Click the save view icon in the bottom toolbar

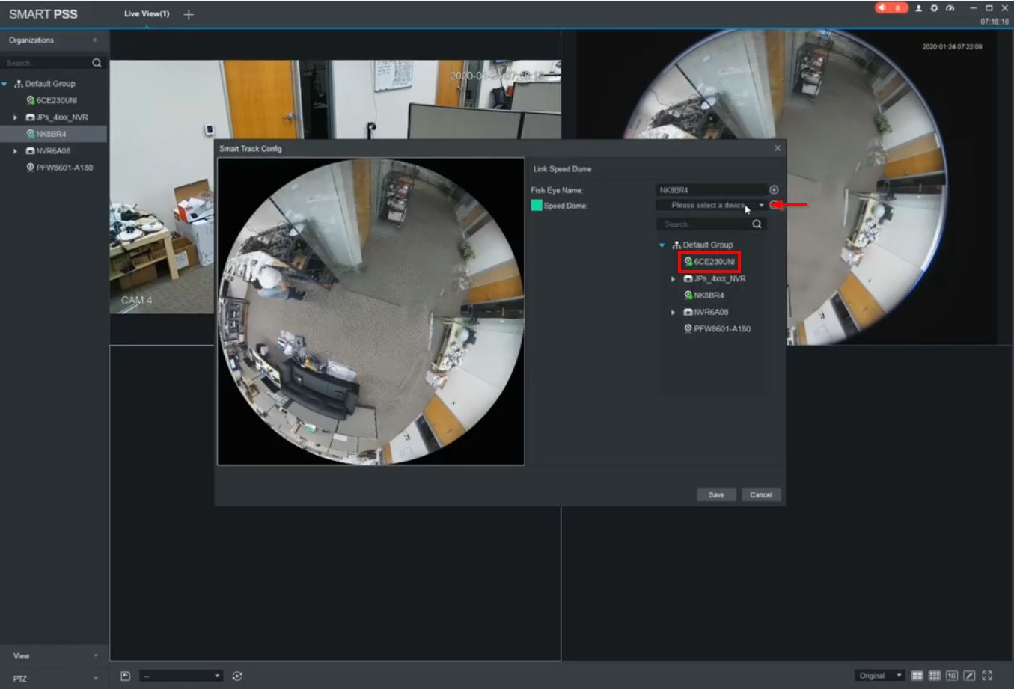coord(126,676)
